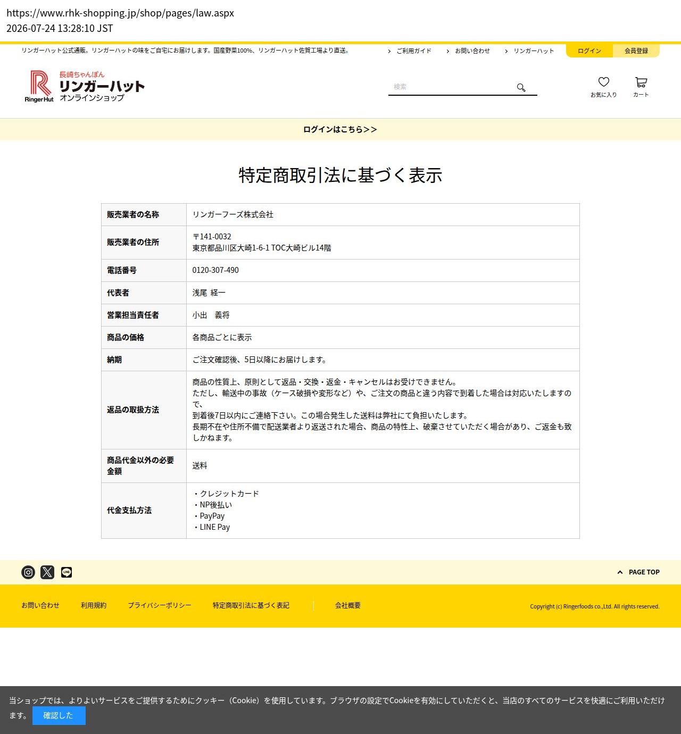681x734 pixels.
Task: Click the 電話番号 row header
Action: pyautogui.click(x=144, y=270)
